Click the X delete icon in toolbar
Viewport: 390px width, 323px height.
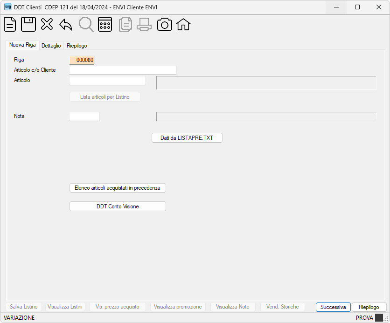click(47, 24)
